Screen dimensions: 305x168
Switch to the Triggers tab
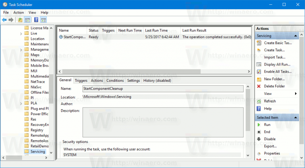tap(81, 81)
